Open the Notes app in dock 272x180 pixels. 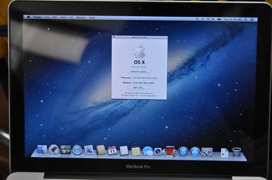click(136, 151)
